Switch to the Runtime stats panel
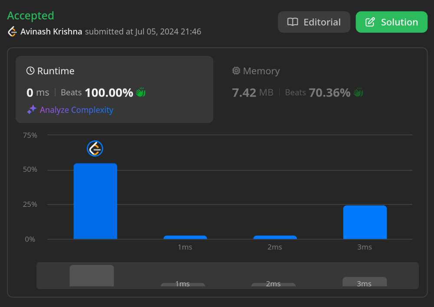The height and width of the screenshot is (307, 434). [x=114, y=89]
